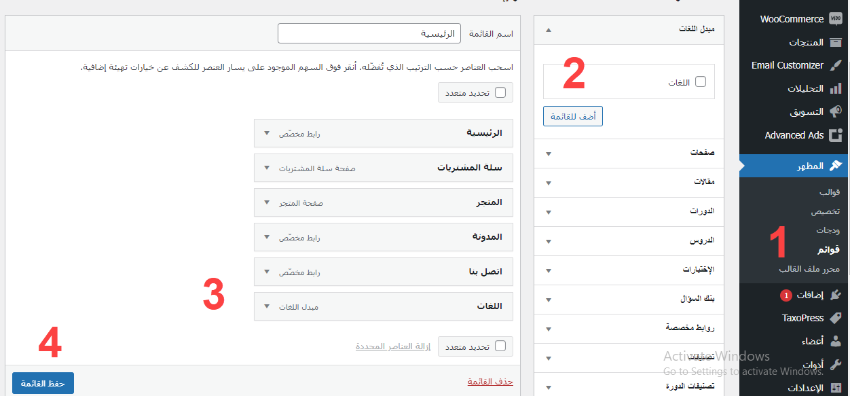The width and height of the screenshot is (850, 396).
Task: Click the TaxoPress tag icon
Action: (836, 318)
